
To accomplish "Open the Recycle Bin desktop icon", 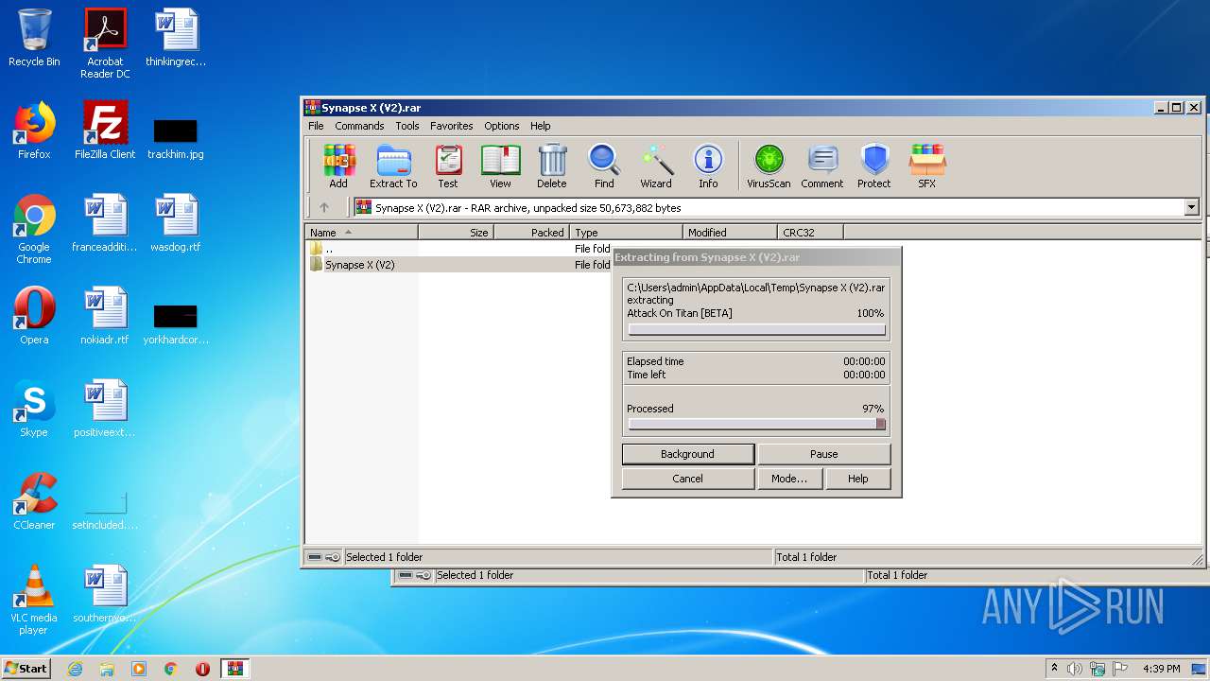I will point(34,38).
